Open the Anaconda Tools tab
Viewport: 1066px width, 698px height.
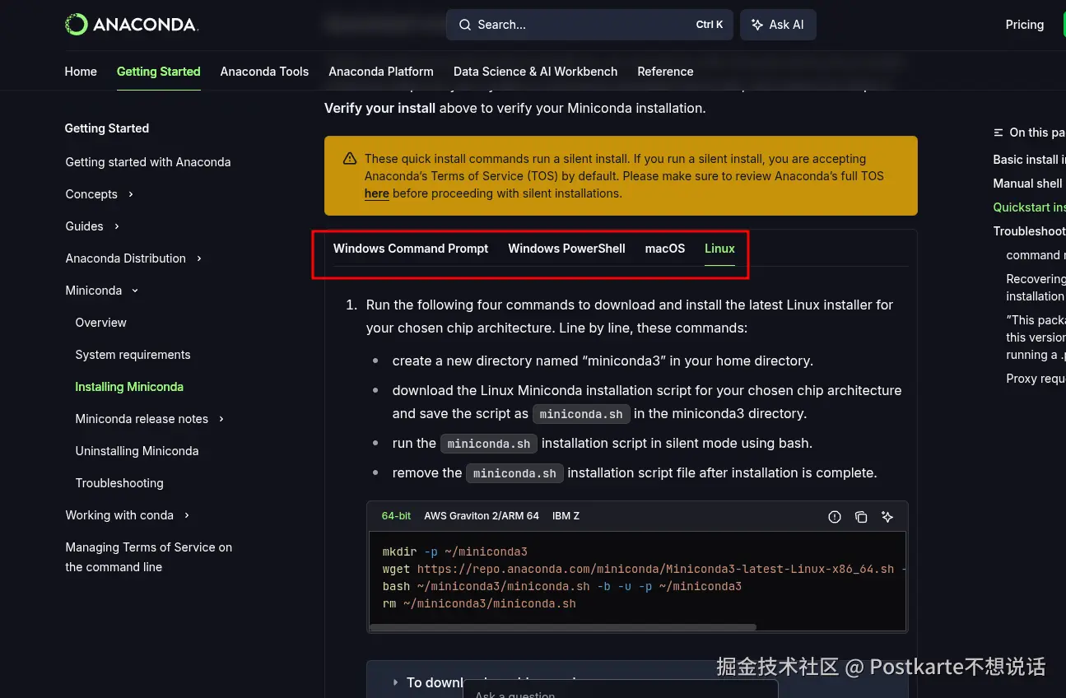264,72
